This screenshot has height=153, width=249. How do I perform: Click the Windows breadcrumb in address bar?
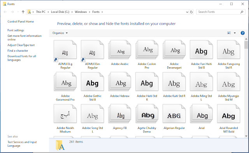click(x=81, y=12)
